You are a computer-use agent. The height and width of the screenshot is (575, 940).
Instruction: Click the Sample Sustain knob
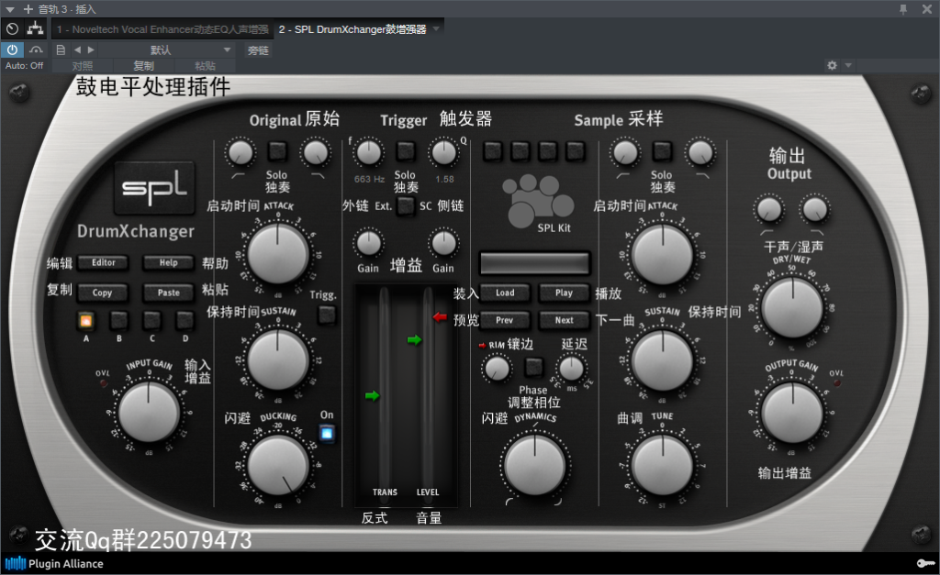pyautogui.click(x=663, y=360)
